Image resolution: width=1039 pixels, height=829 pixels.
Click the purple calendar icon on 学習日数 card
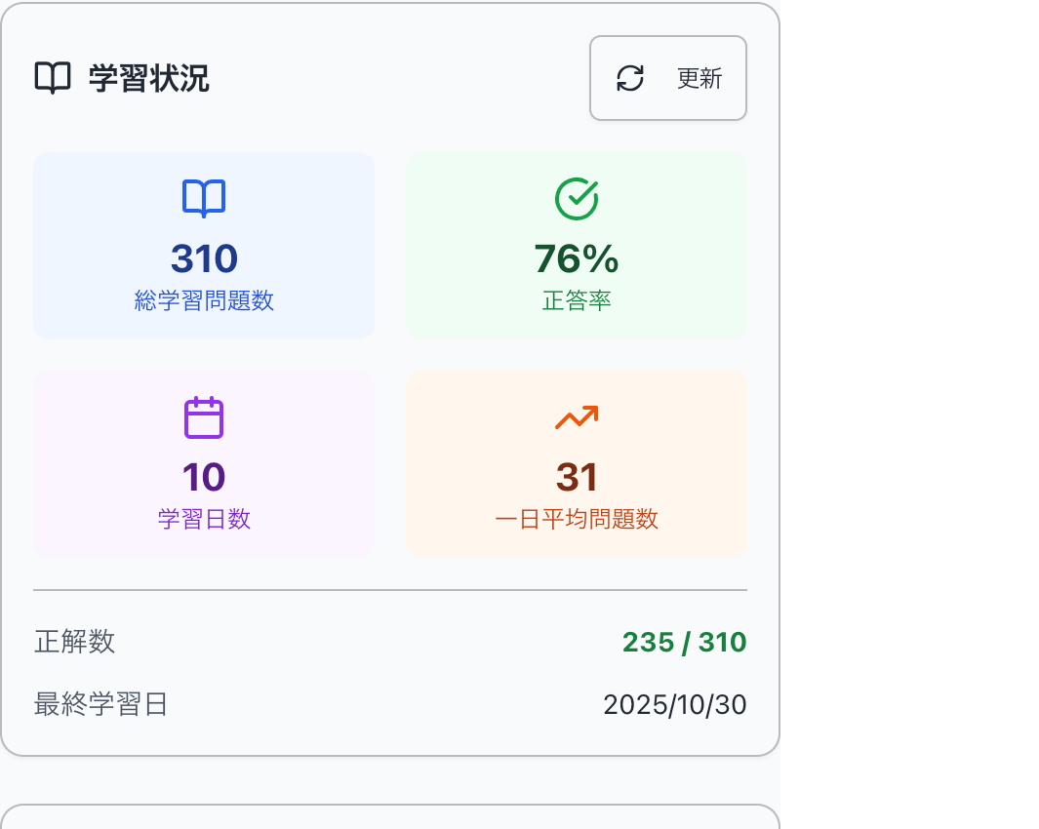click(204, 417)
